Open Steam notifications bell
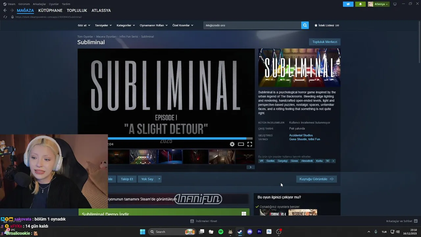The width and height of the screenshot is (421, 237). [x=360, y=4]
